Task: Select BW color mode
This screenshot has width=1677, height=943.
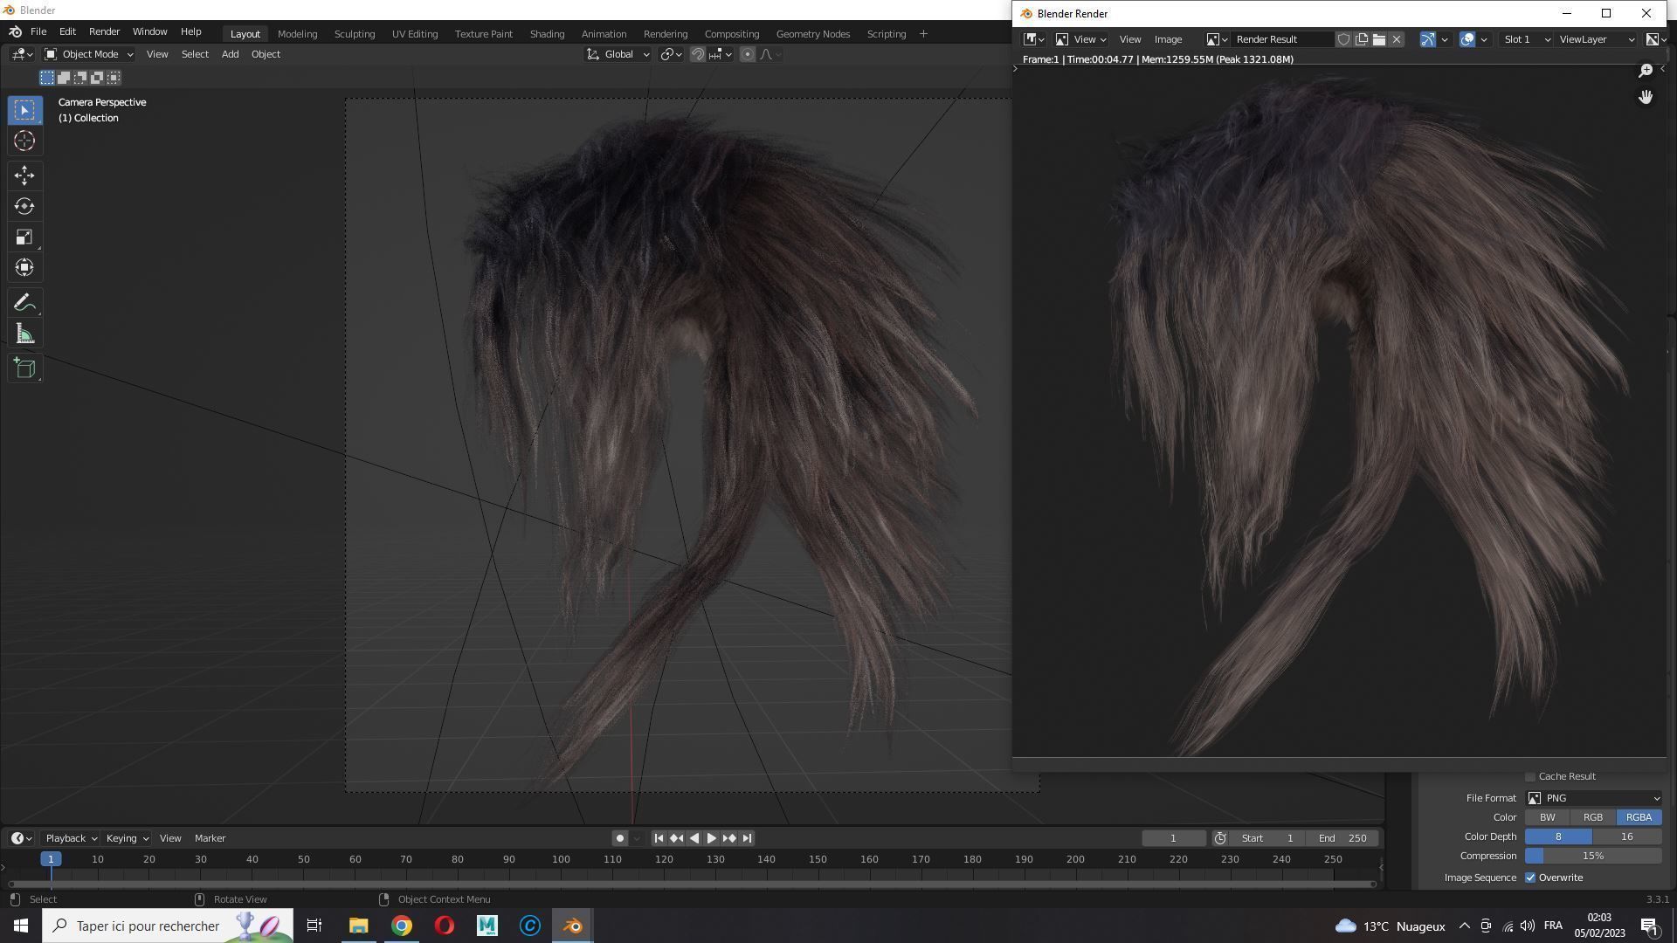Action: click(x=1547, y=817)
